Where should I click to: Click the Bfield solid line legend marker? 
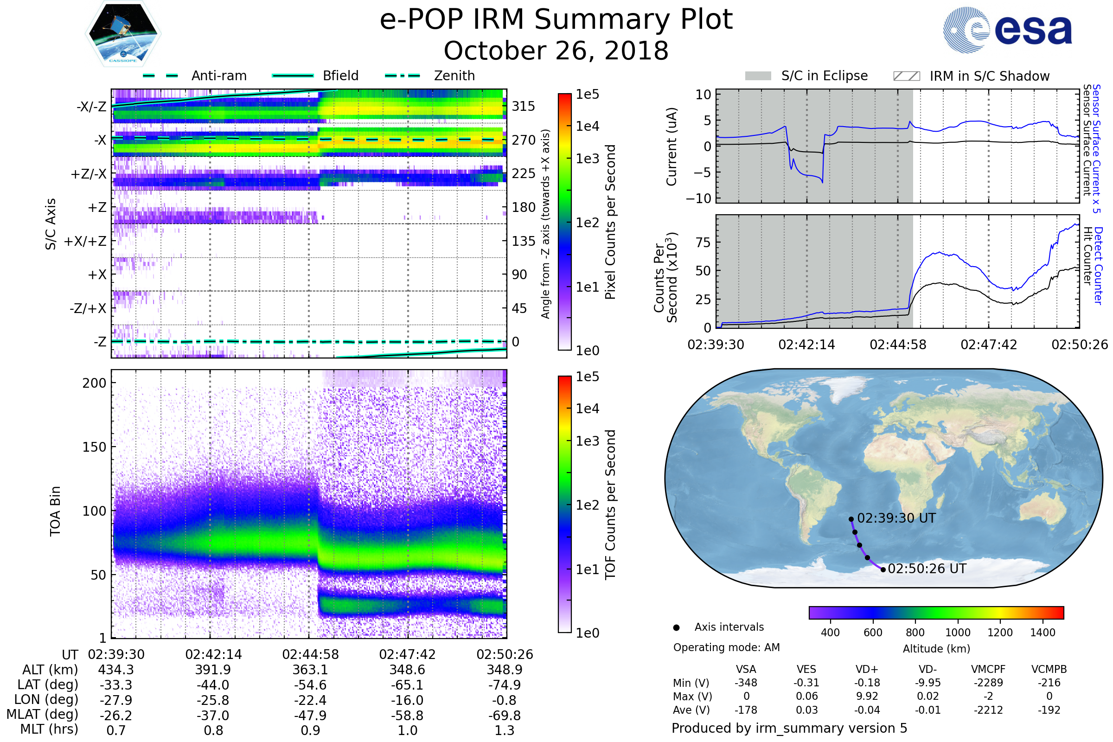click(293, 76)
